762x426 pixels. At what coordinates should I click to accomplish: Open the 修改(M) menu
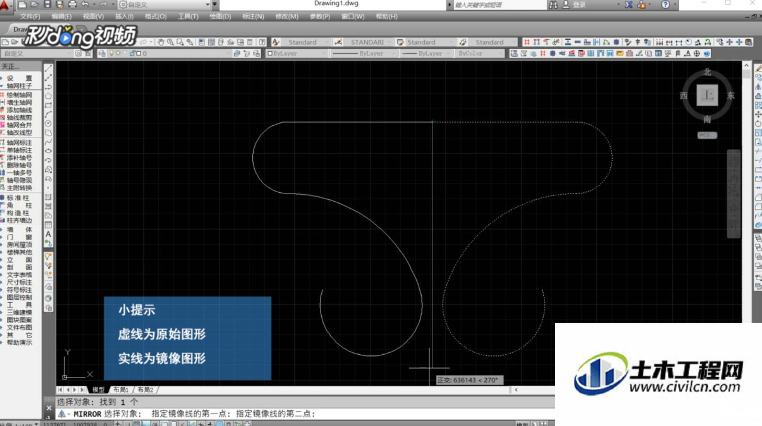(287, 16)
